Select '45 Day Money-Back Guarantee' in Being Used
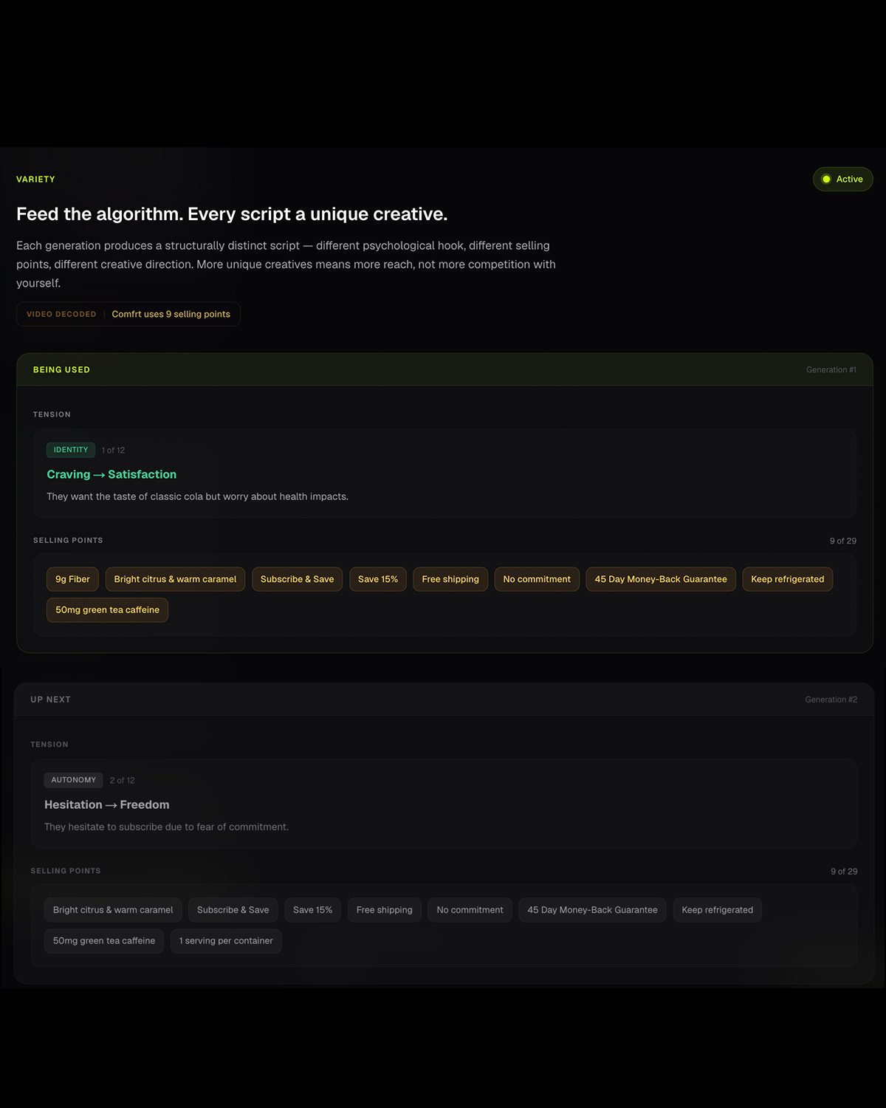 [661, 579]
